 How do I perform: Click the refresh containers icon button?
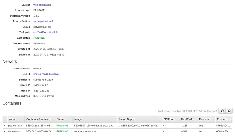click(222, 111)
